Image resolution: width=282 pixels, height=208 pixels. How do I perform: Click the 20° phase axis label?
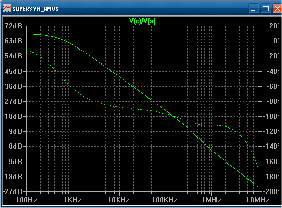(x=274, y=26)
